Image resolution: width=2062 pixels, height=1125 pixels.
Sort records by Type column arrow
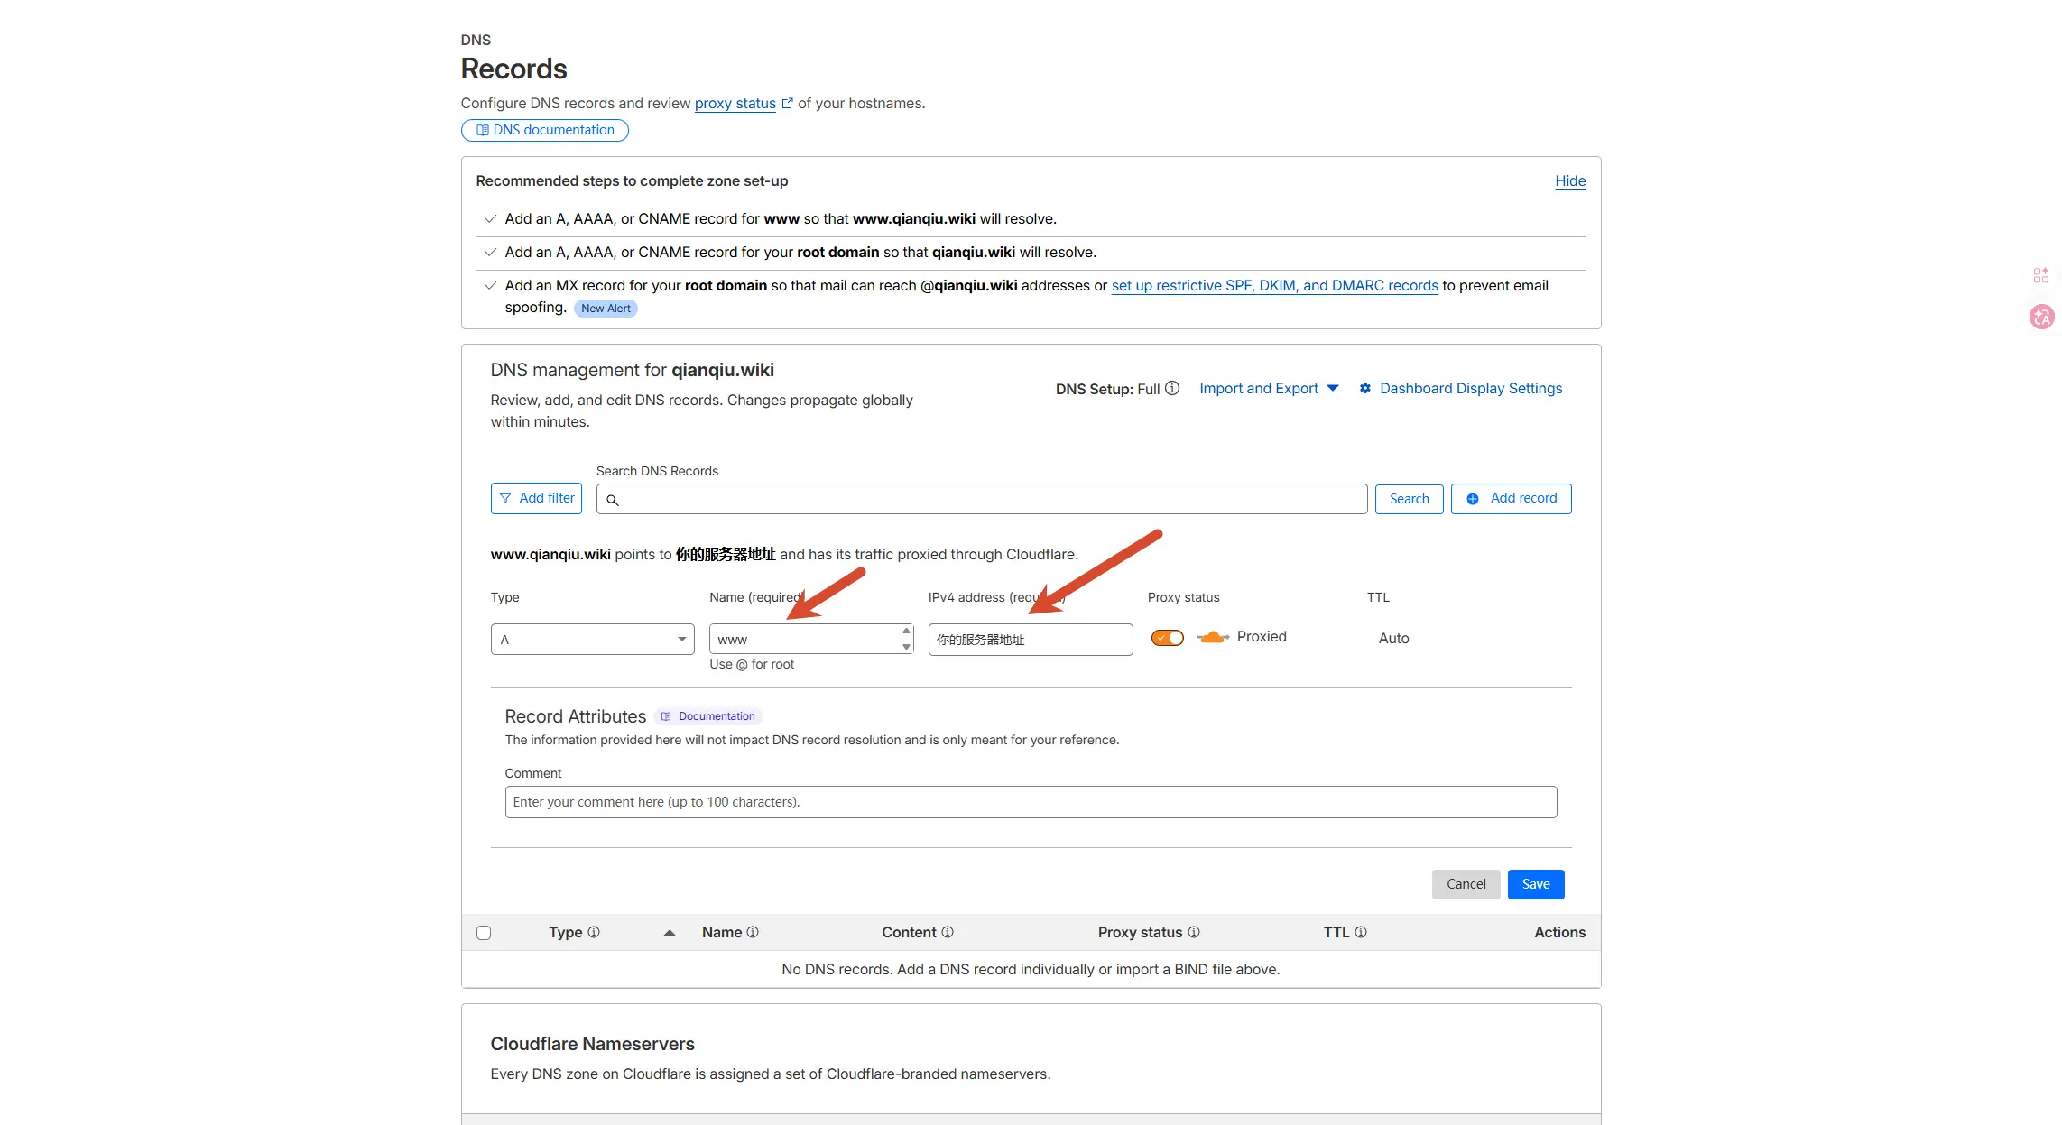tap(670, 933)
